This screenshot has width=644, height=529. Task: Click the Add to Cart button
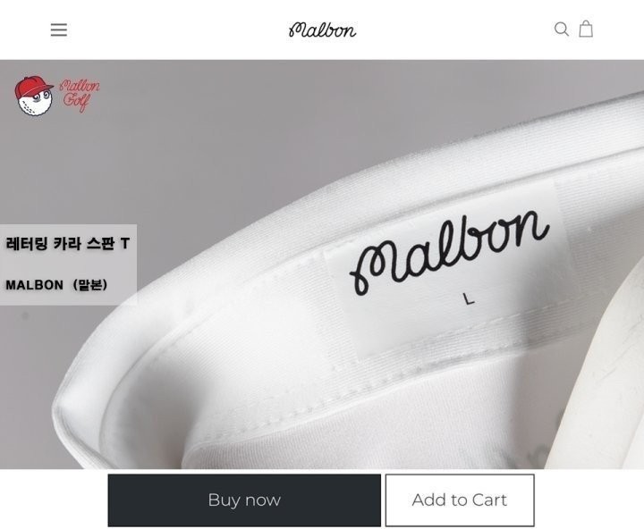460,500
